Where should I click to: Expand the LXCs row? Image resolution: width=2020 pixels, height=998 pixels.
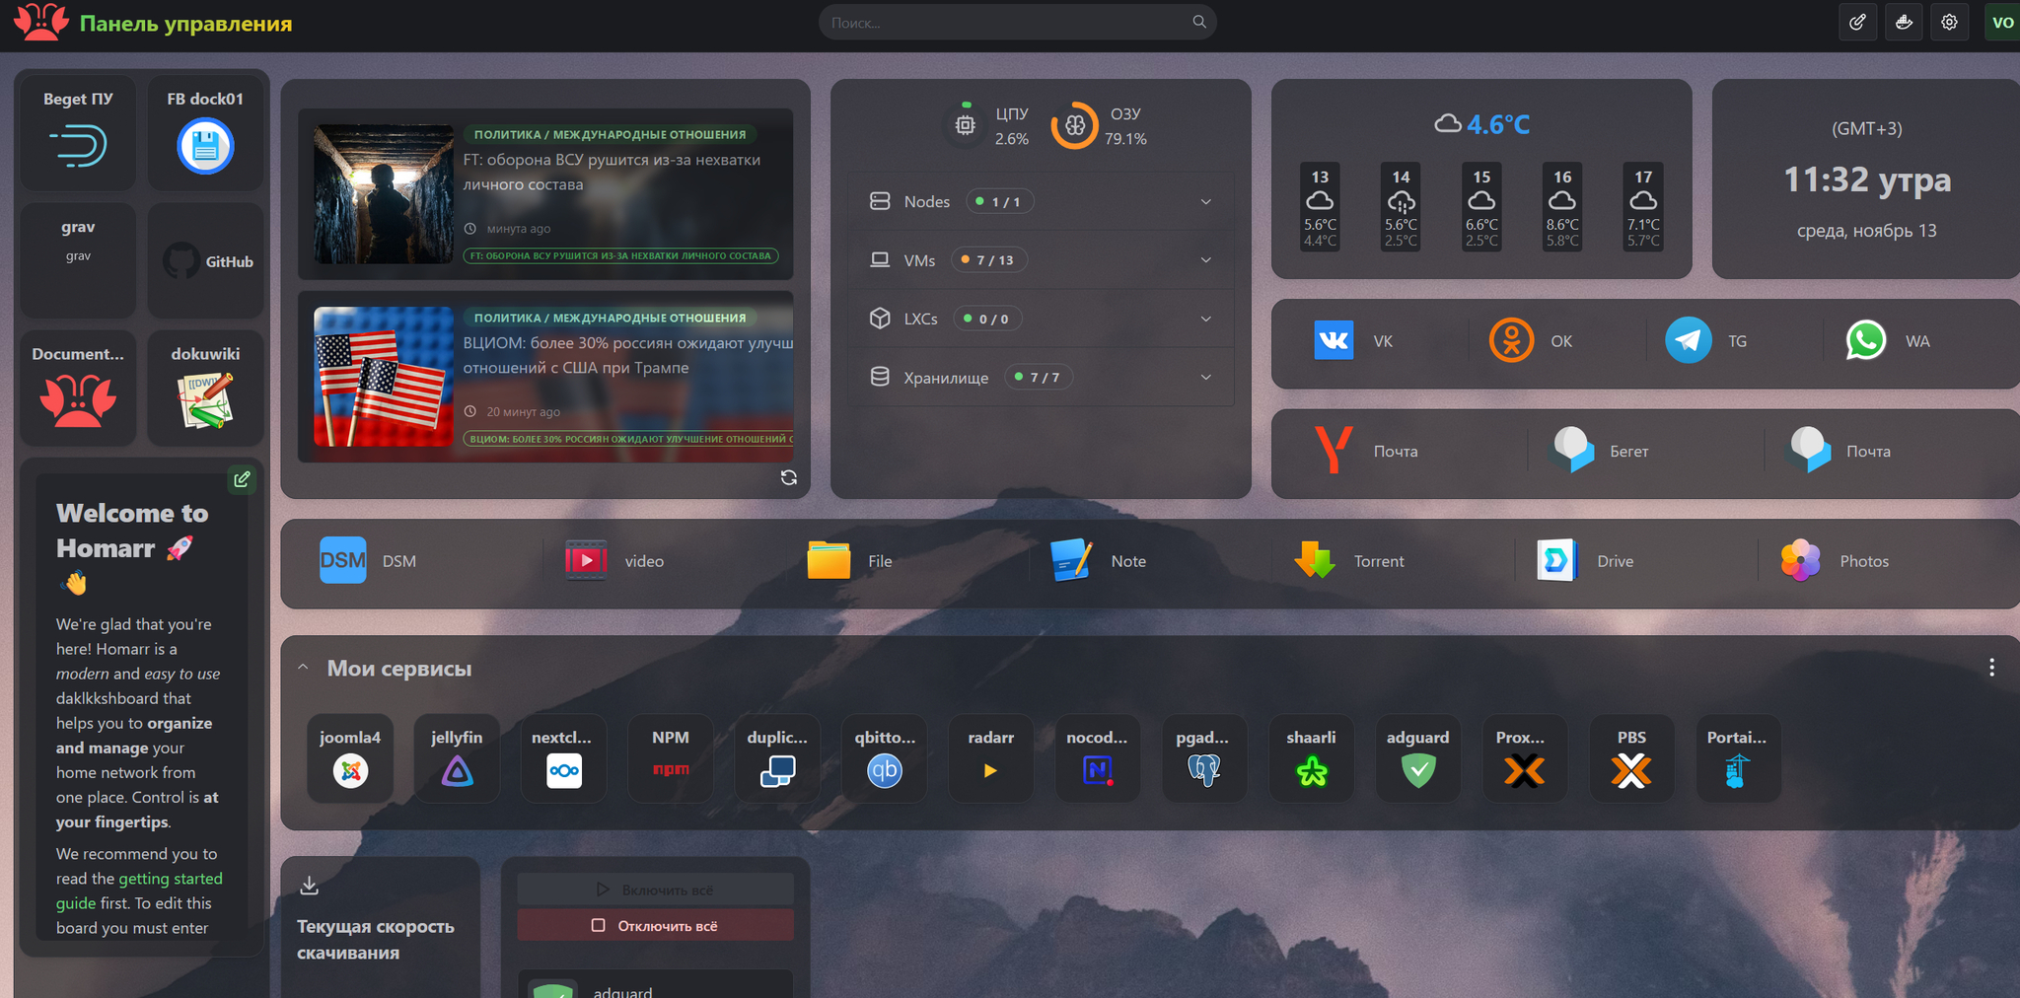(1042, 319)
